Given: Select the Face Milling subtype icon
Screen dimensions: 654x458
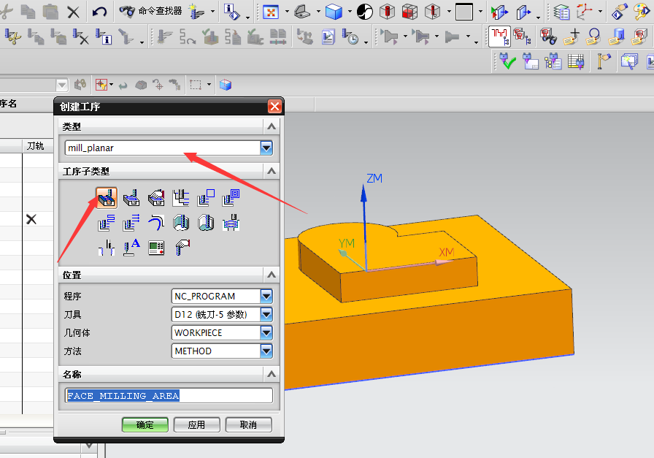Looking at the screenshot, I should pyautogui.click(x=131, y=198).
